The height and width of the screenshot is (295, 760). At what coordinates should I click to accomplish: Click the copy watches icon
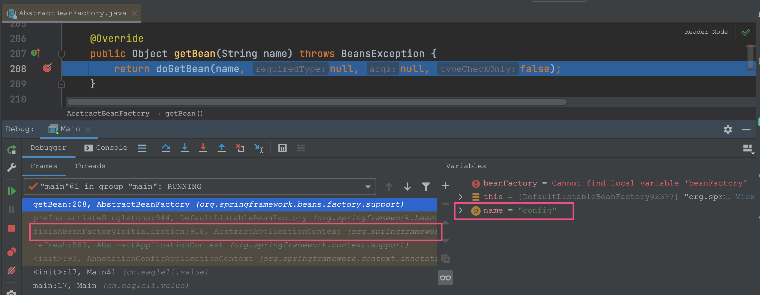(445, 259)
